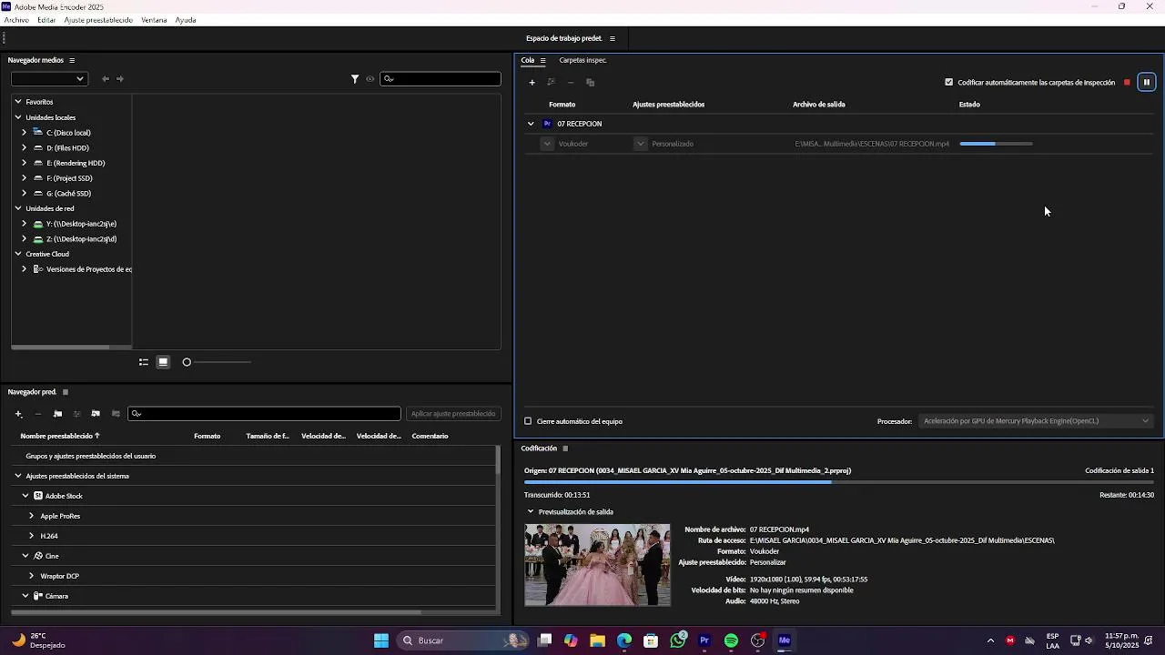Open the Ayuda menu
This screenshot has height=655, width=1165.
(x=186, y=20)
